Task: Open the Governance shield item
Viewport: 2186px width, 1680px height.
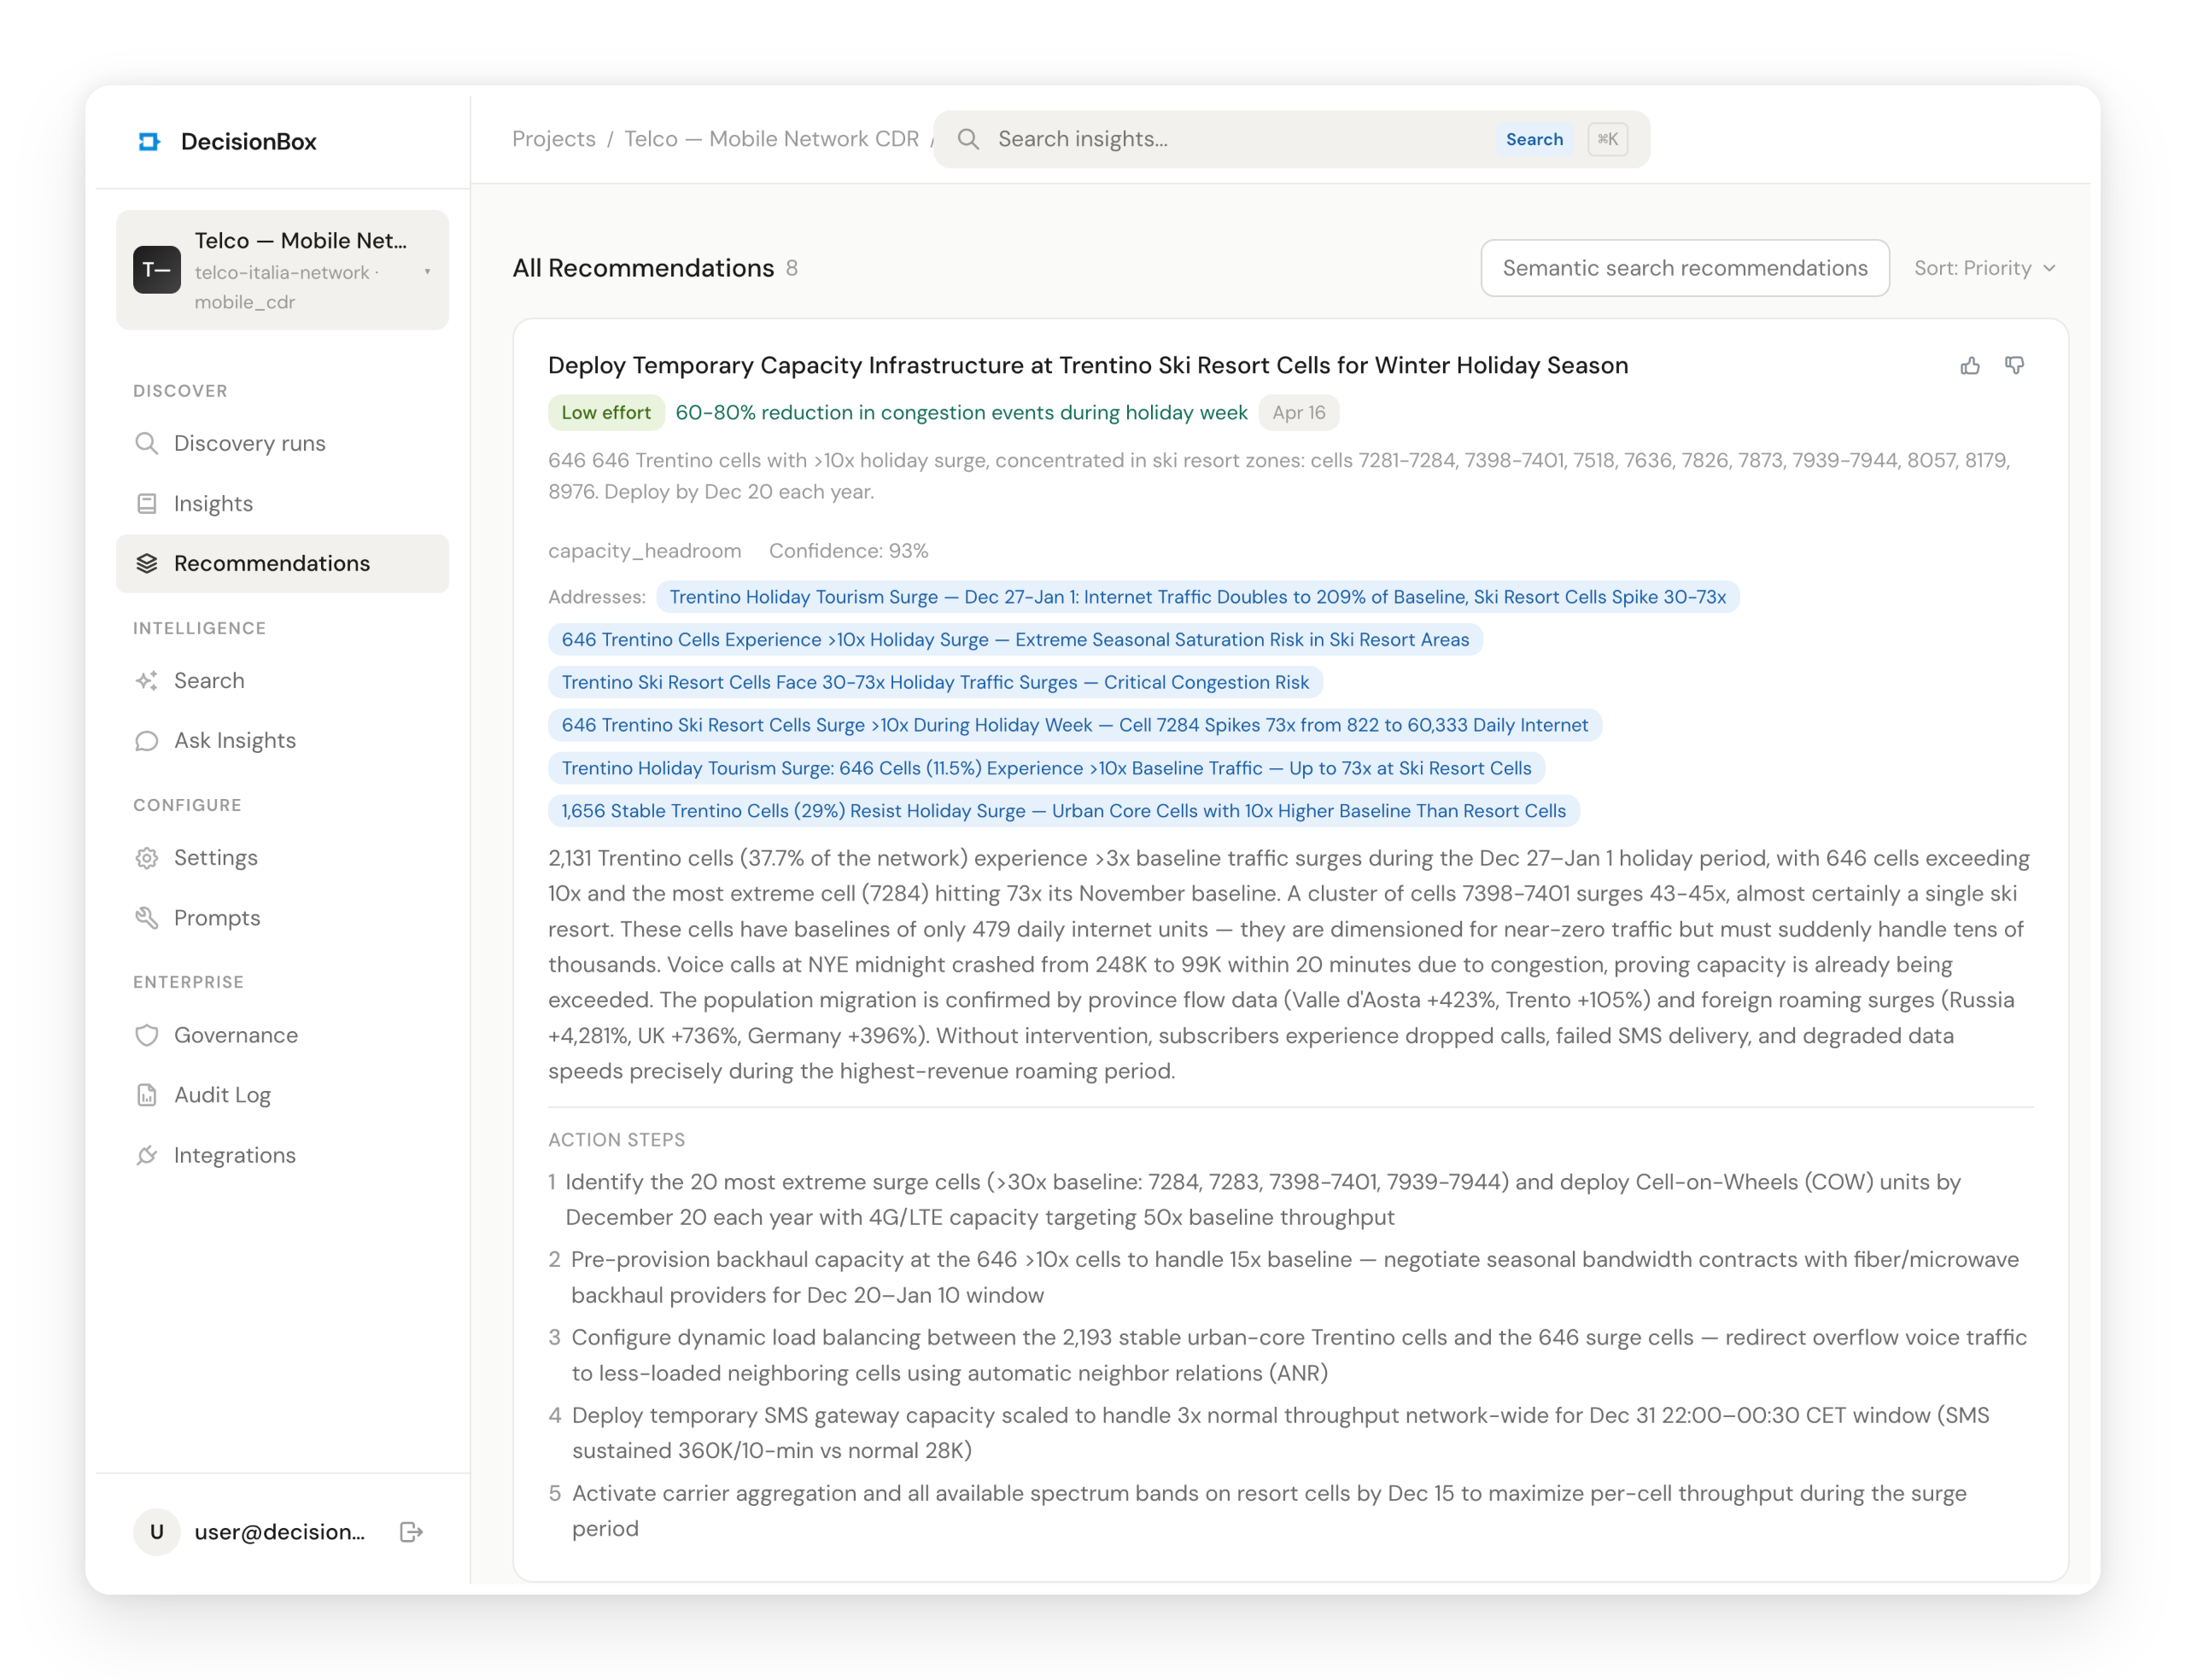Action: [x=235, y=1035]
